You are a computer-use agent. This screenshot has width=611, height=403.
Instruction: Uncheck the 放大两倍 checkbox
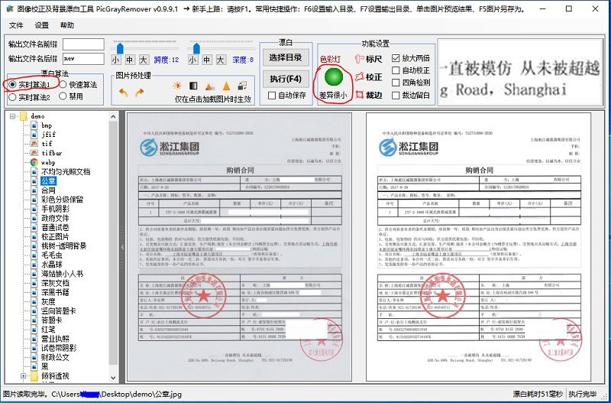click(396, 58)
